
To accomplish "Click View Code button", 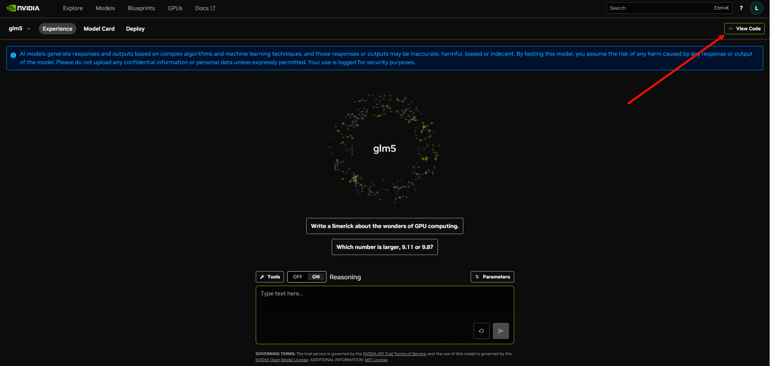I will pos(744,29).
